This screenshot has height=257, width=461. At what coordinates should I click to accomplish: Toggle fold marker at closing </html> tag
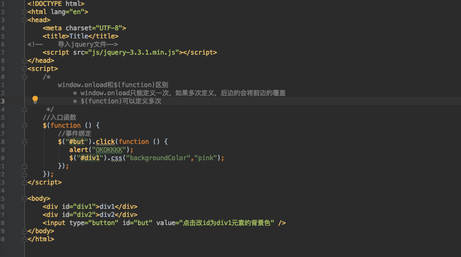click(x=25, y=239)
